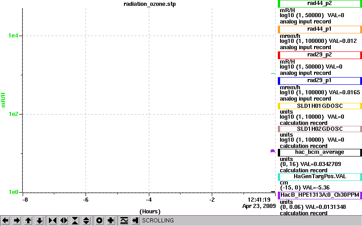Select the SLD1H02GDOSC curve legend
Viewport: 362px width, 226px height.
point(320,129)
